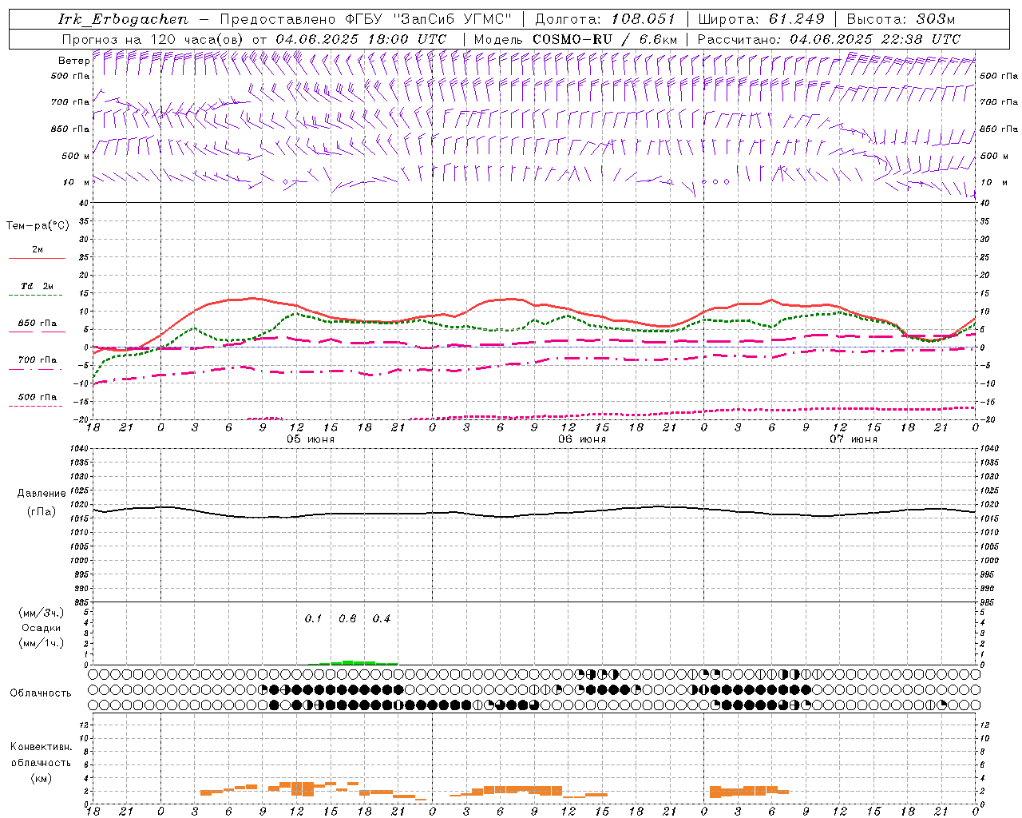
Task: Click the 700 гПа entry in temperature legend
Action: pos(38,359)
